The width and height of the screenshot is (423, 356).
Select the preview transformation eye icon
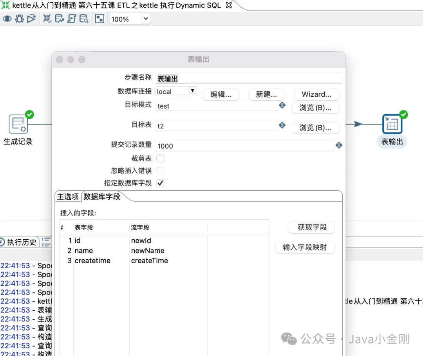pos(7,18)
